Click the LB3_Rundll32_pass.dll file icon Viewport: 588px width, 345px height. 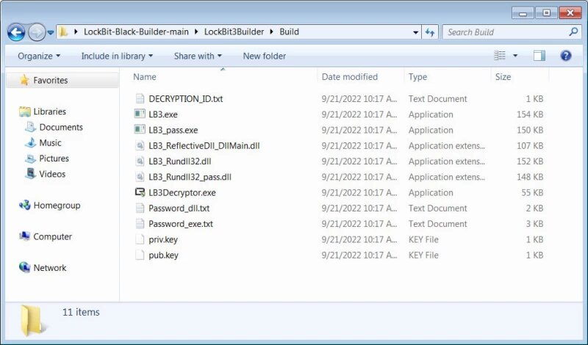point(140,177)
